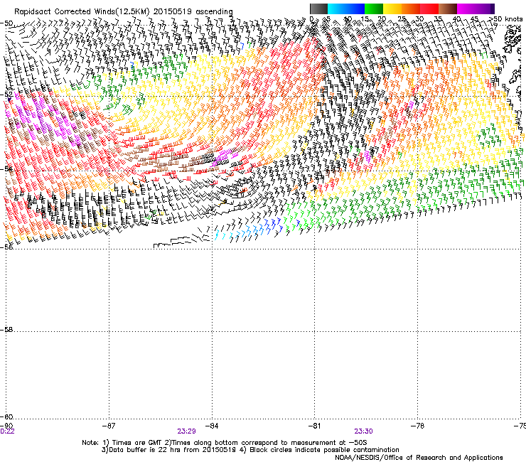Screen dimensions: 526x462
Task: Click the purple '23:30' time stamp
Action: (363, 431)
